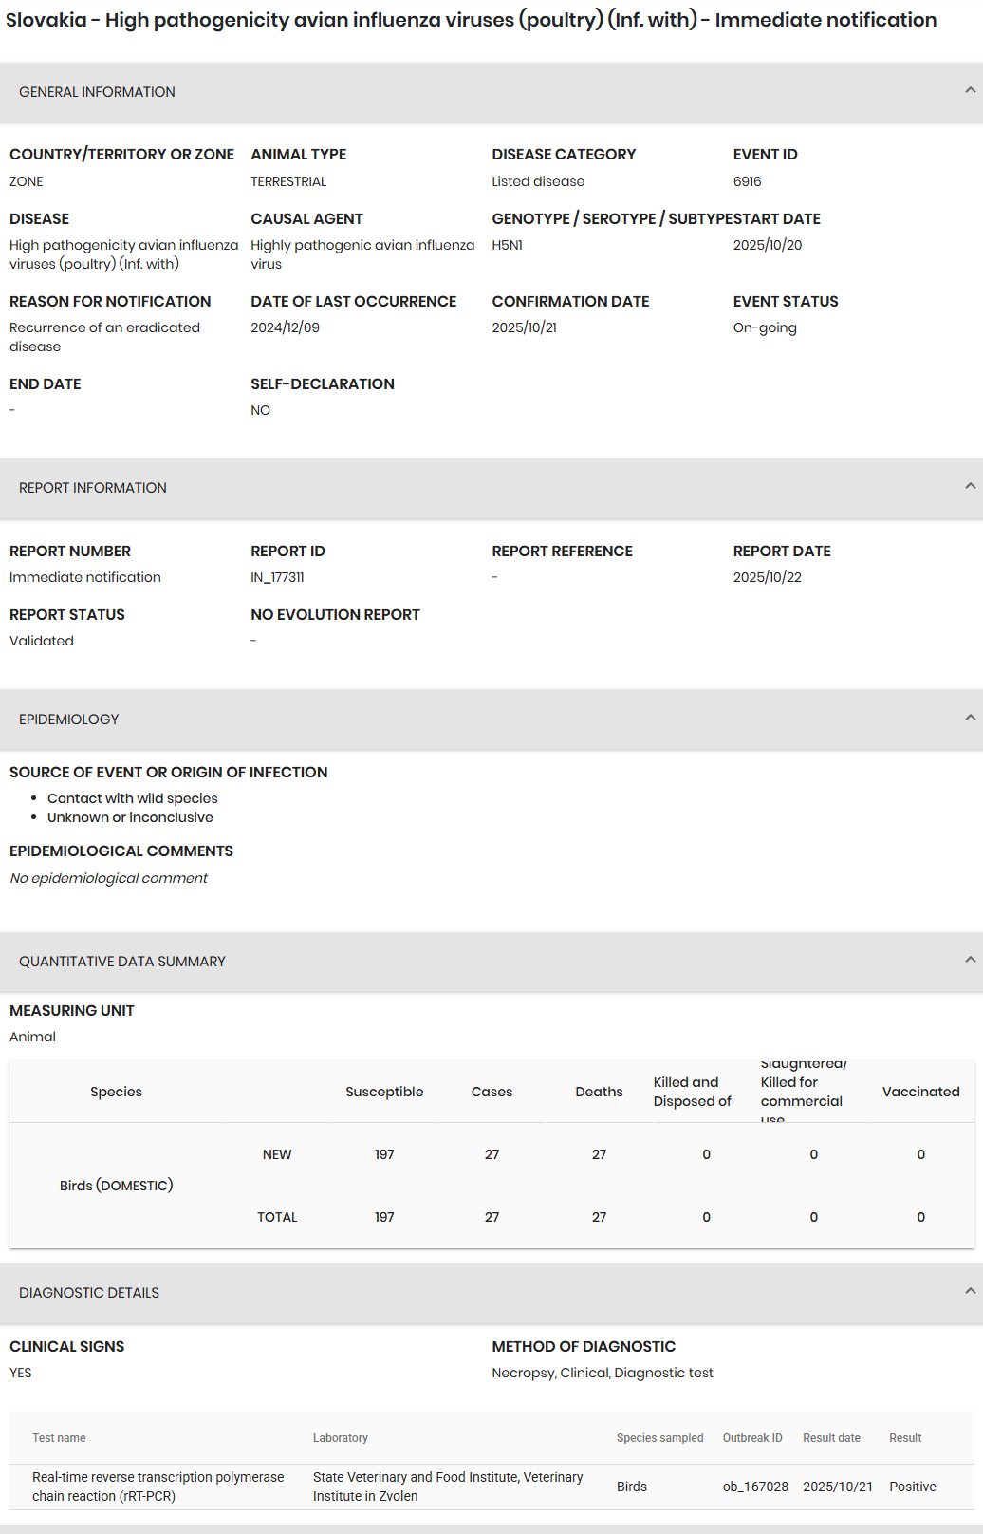This screenshot has width=983, height=1534.
Task: Click the Vaccinated column header
Action: click(920, 1092)
